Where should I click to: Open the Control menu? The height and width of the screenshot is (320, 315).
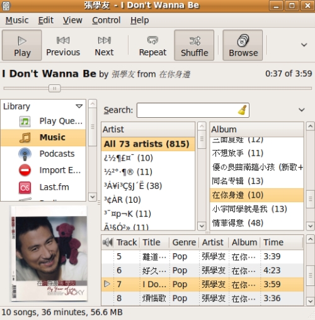pyautogui.click(x=106, y=20)
